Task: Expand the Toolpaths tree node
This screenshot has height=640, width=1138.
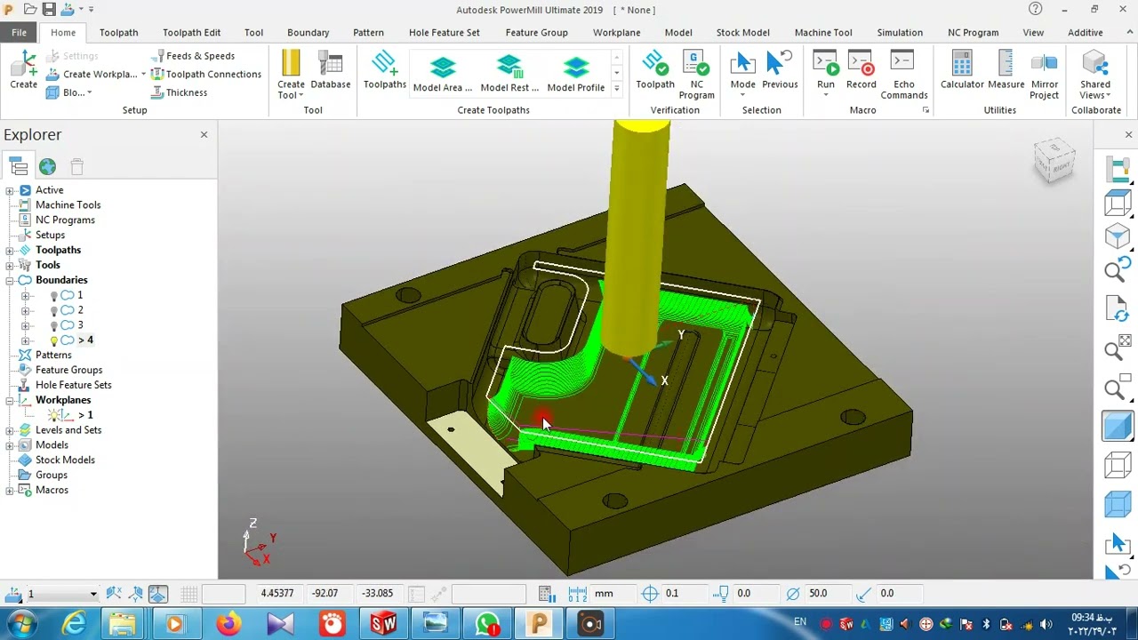Action: coord(10,251)
